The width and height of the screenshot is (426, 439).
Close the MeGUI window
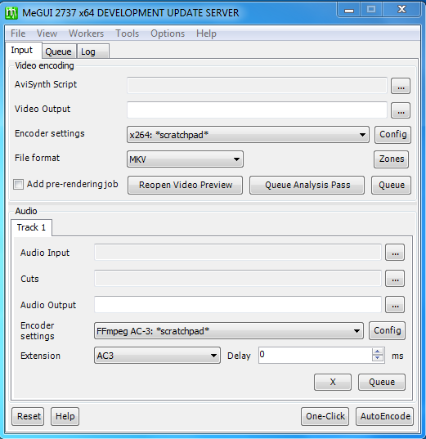[x=401, y=10]
